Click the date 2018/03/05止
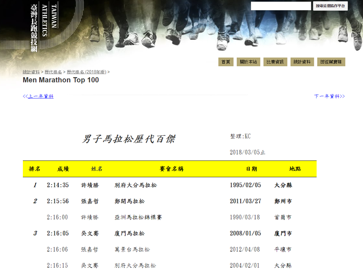 (247, 152)
